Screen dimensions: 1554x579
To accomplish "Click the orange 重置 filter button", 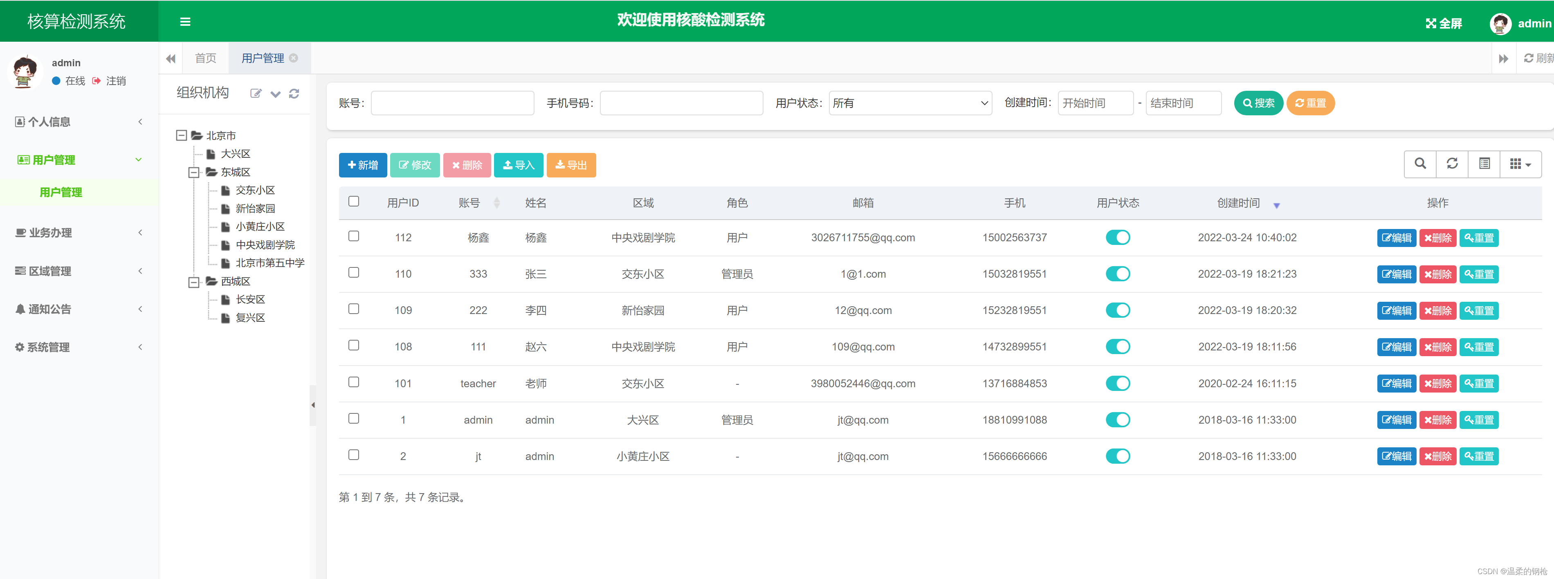I will [x=1310, y=103].
